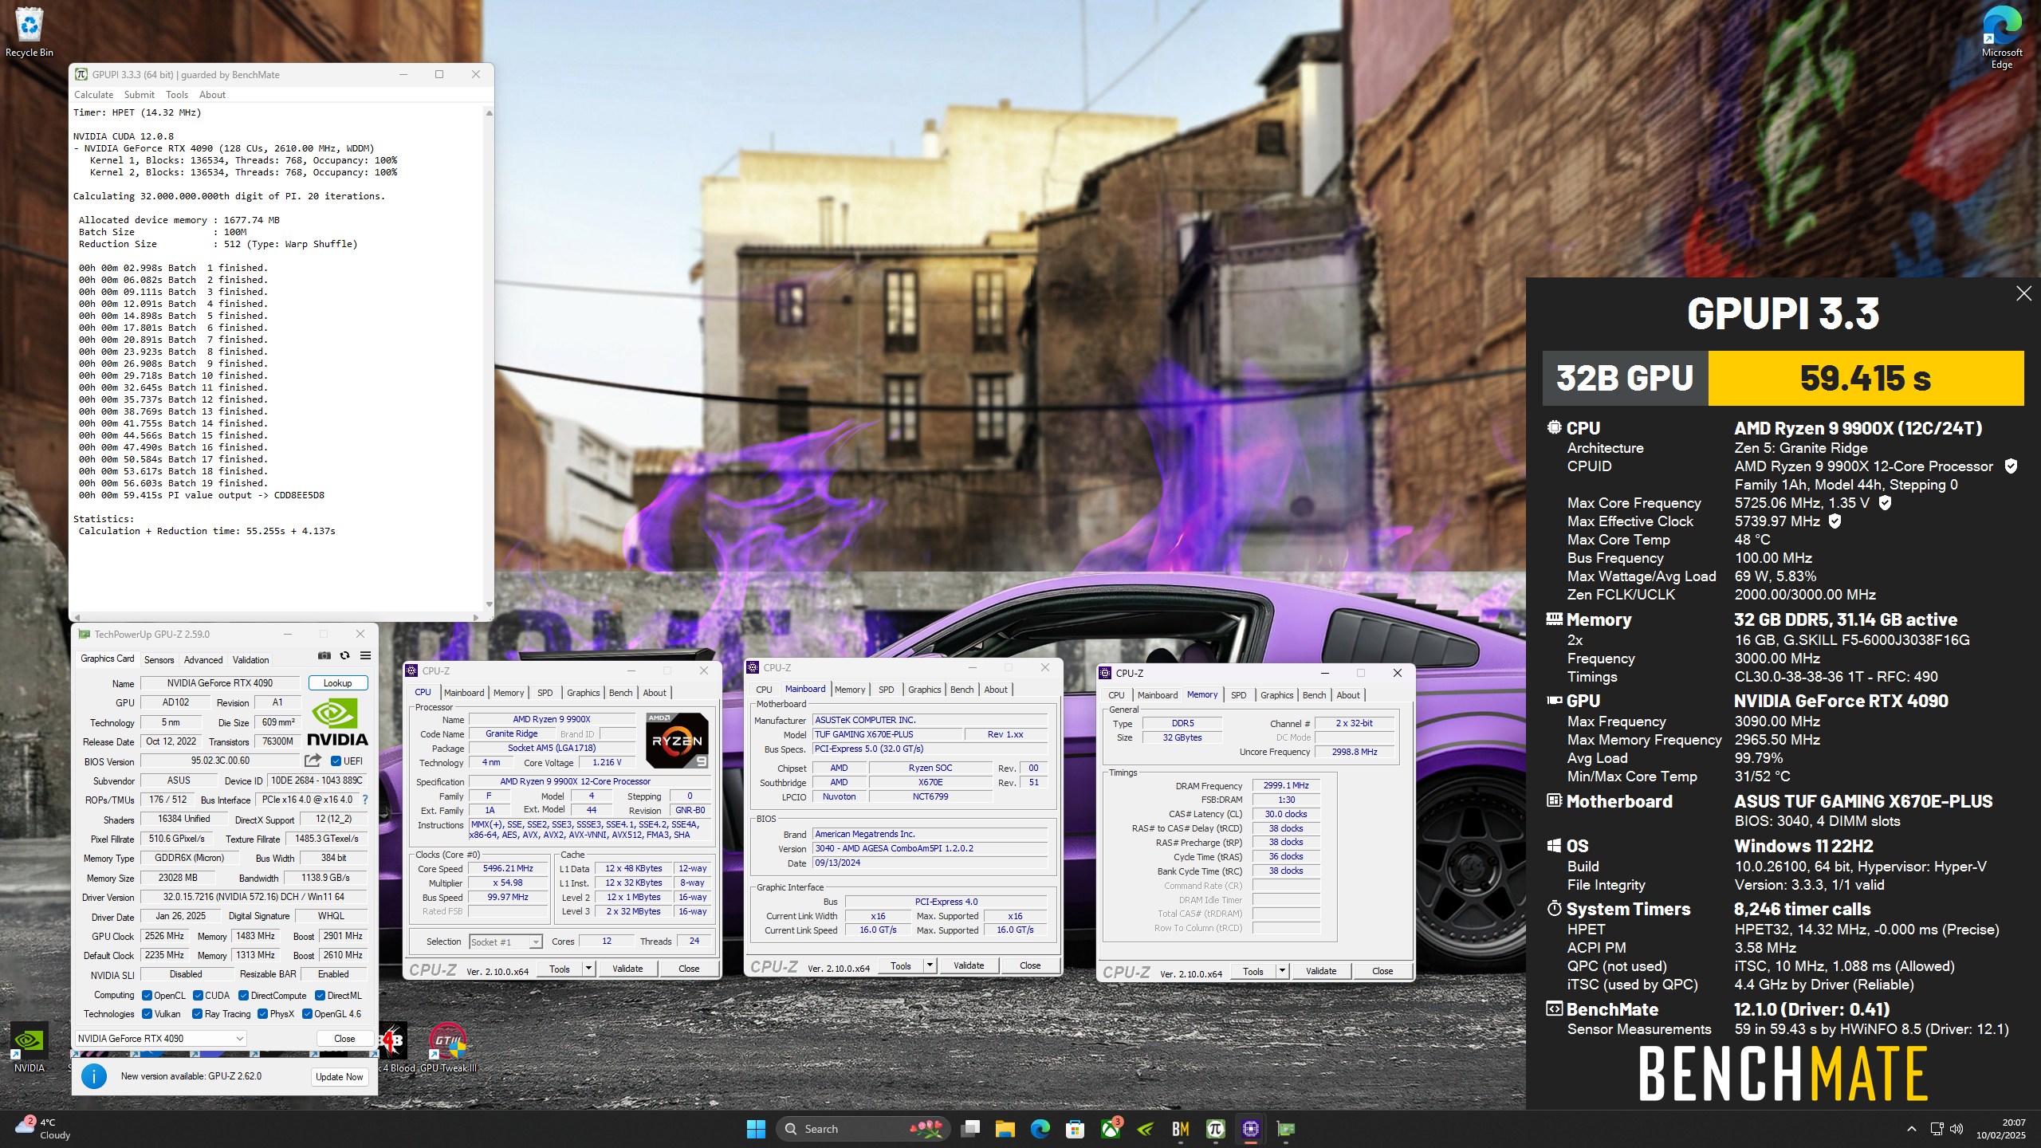Click the Ryzen 9 logo in CPU-Z
Viewport: 2041px width, 1148px height.
click(x=677, y=741)
